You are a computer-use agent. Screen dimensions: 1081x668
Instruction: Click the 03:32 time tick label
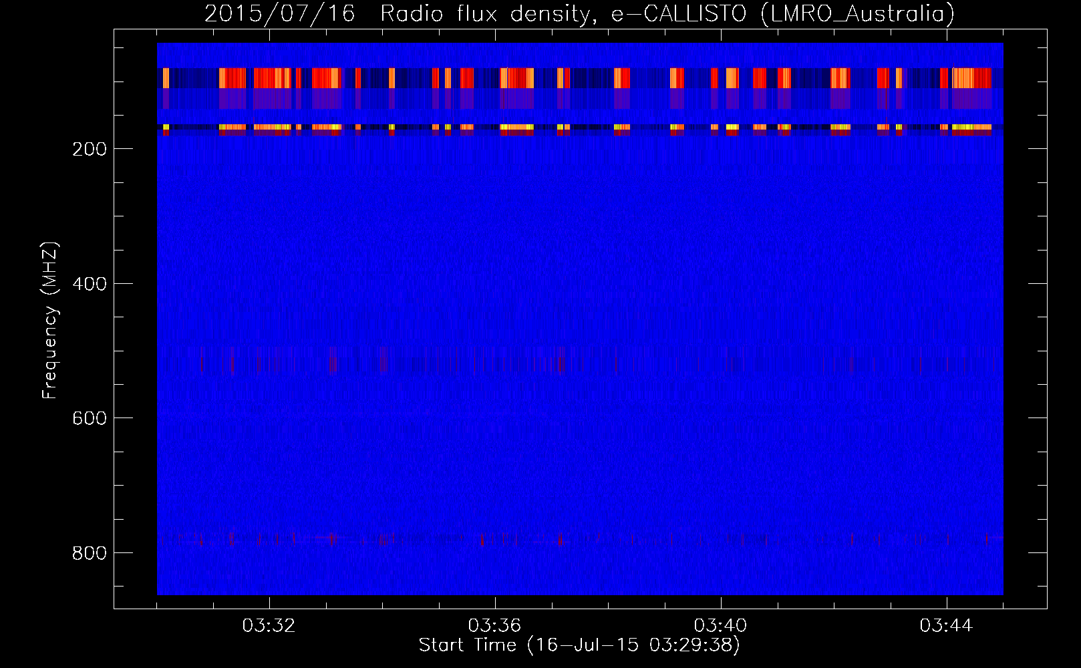[x=269, y=626]
